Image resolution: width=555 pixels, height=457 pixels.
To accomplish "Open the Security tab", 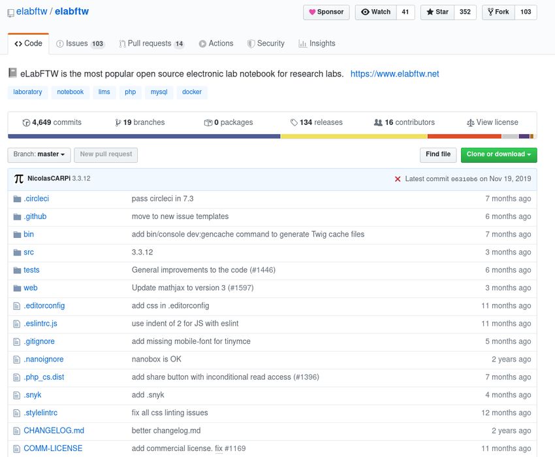I will (266, 44).
